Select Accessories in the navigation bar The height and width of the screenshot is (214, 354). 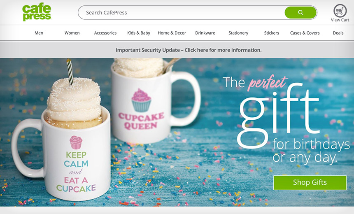105,33
